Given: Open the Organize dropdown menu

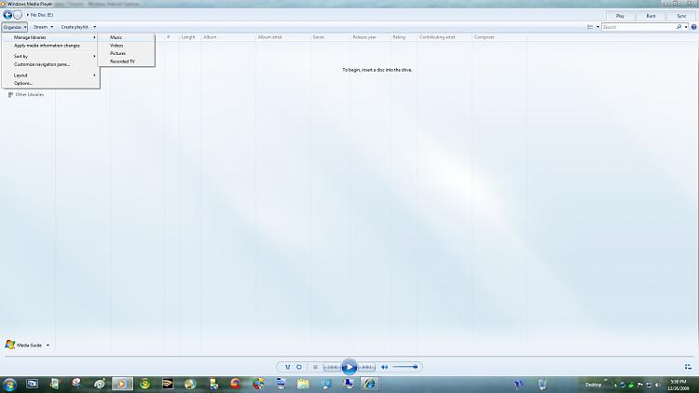Looking at the screenshot, I should pyautogui.click(x=15, y=27).
